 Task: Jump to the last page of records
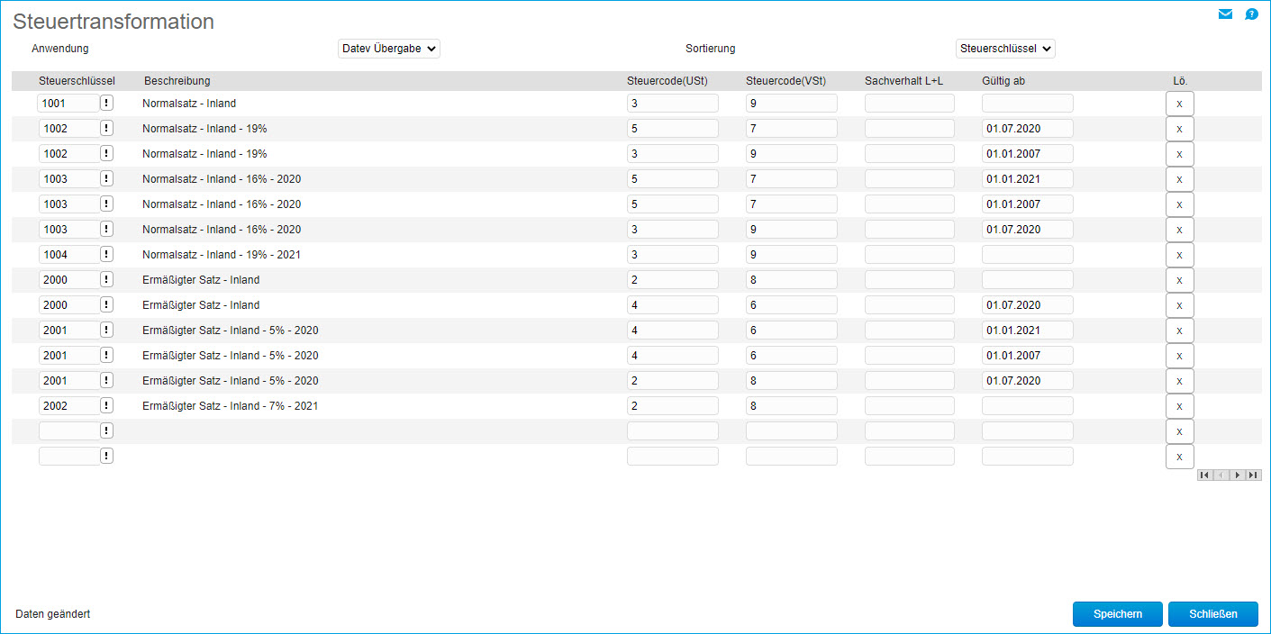[x=1253, y=475]
